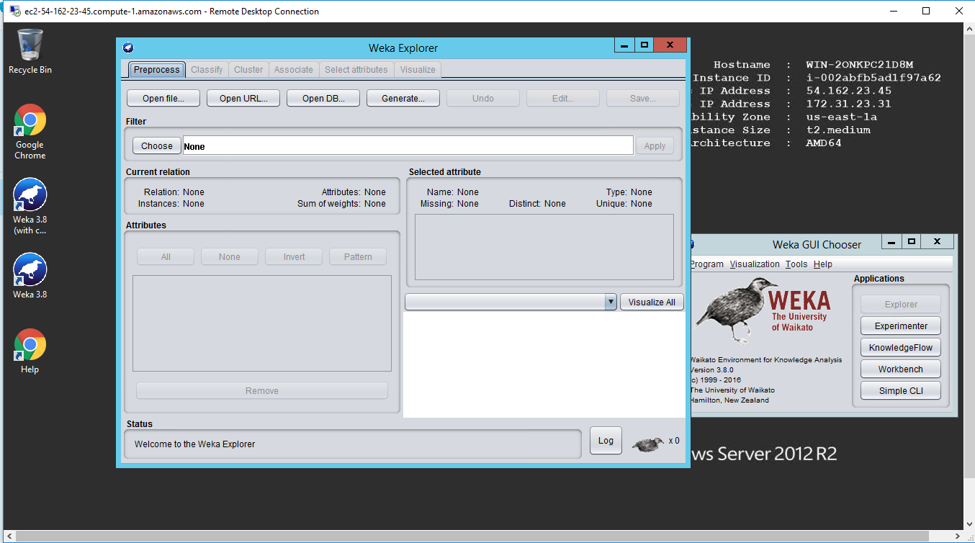Click the Open file... button
The height and width of the screenshot is (543, 975).
[x=163, y=99]
